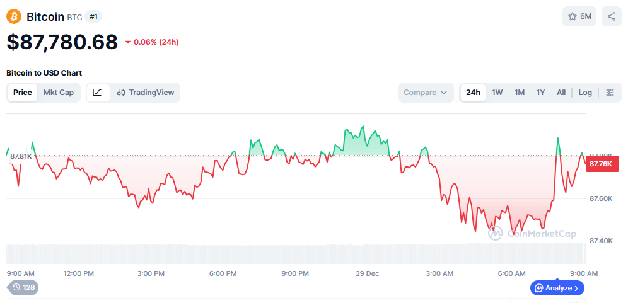Click the history clock 128 badge
Screen dimensions: 628x303
(x=23, y=287)
